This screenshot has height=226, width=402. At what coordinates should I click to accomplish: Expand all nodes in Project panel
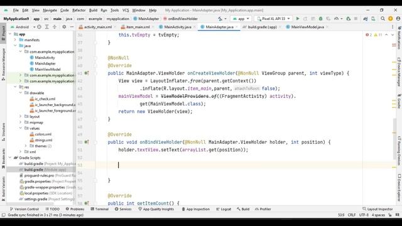(x=47, y=26)
